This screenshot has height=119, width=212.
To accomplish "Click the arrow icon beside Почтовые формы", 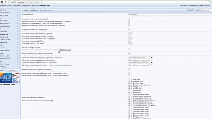I will (17, 51).
